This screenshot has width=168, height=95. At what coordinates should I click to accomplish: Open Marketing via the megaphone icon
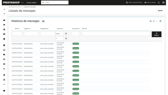[4, 69]
